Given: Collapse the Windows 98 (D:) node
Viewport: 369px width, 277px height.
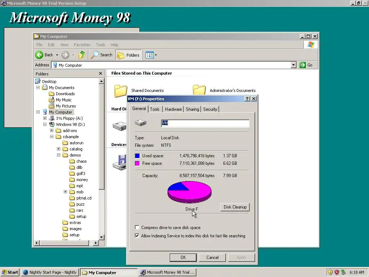Looking at the screenshot, I should tap(45, 124).
